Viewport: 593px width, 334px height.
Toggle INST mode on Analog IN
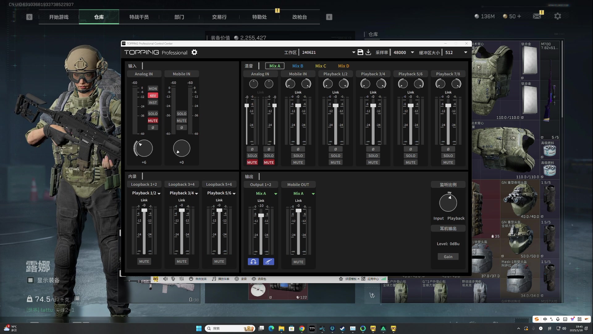pyautogui.click(x=153, y=103)
